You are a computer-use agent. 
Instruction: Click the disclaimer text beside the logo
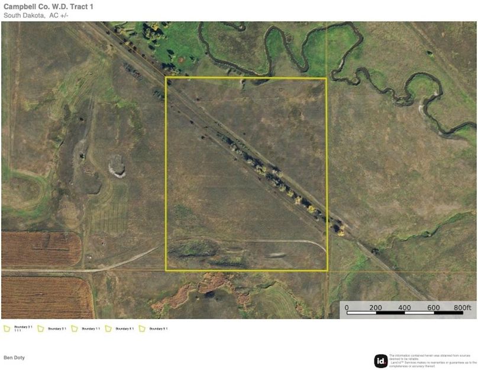[432, 361]
